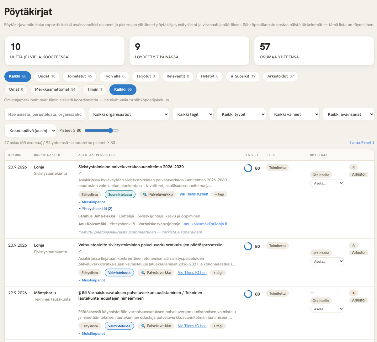Image resolution: width=377 pixels, height=342 pixels.
Task: Open external arrow under Sivistystoimialan palveluverkkosuunnitelma title
Action: [80, 173]
